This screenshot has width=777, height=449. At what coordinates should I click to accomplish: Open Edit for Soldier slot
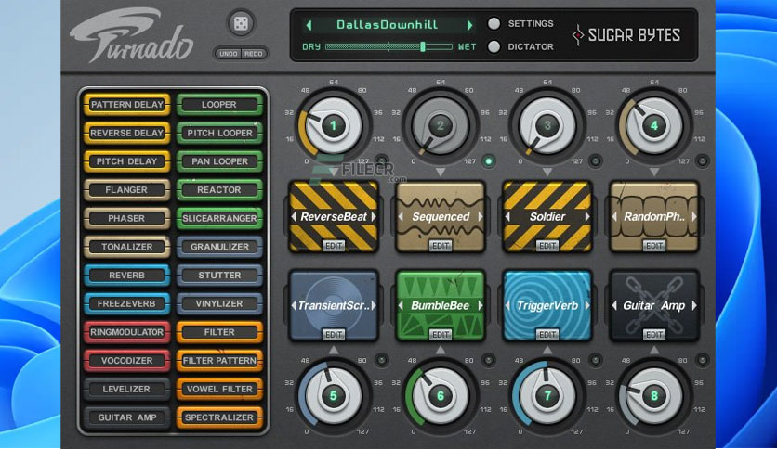click(547, 246)
